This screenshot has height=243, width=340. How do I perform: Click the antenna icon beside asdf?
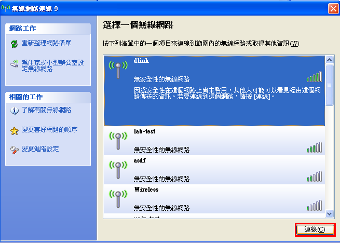click(x=118, y=170)
